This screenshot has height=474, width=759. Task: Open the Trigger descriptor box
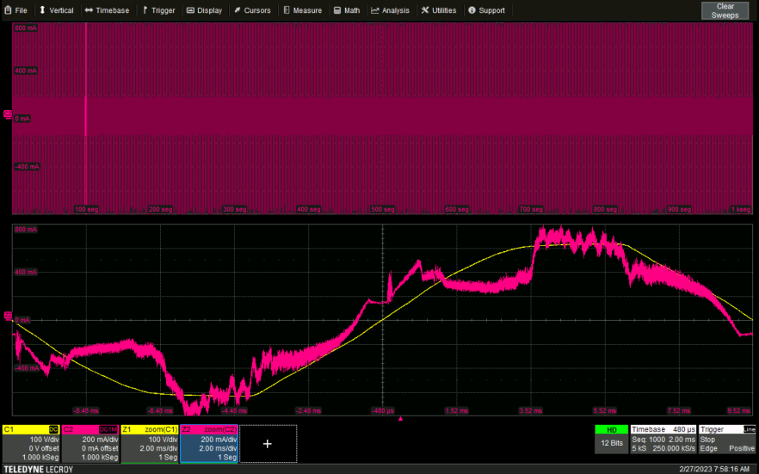tap(727, 438)
